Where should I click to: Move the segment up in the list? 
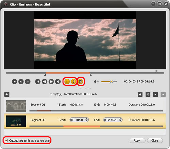coord(155,94)
